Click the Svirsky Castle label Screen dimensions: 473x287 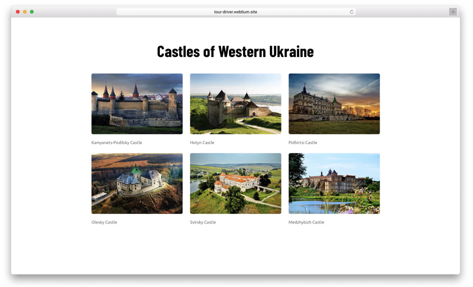tap(203, 222)
